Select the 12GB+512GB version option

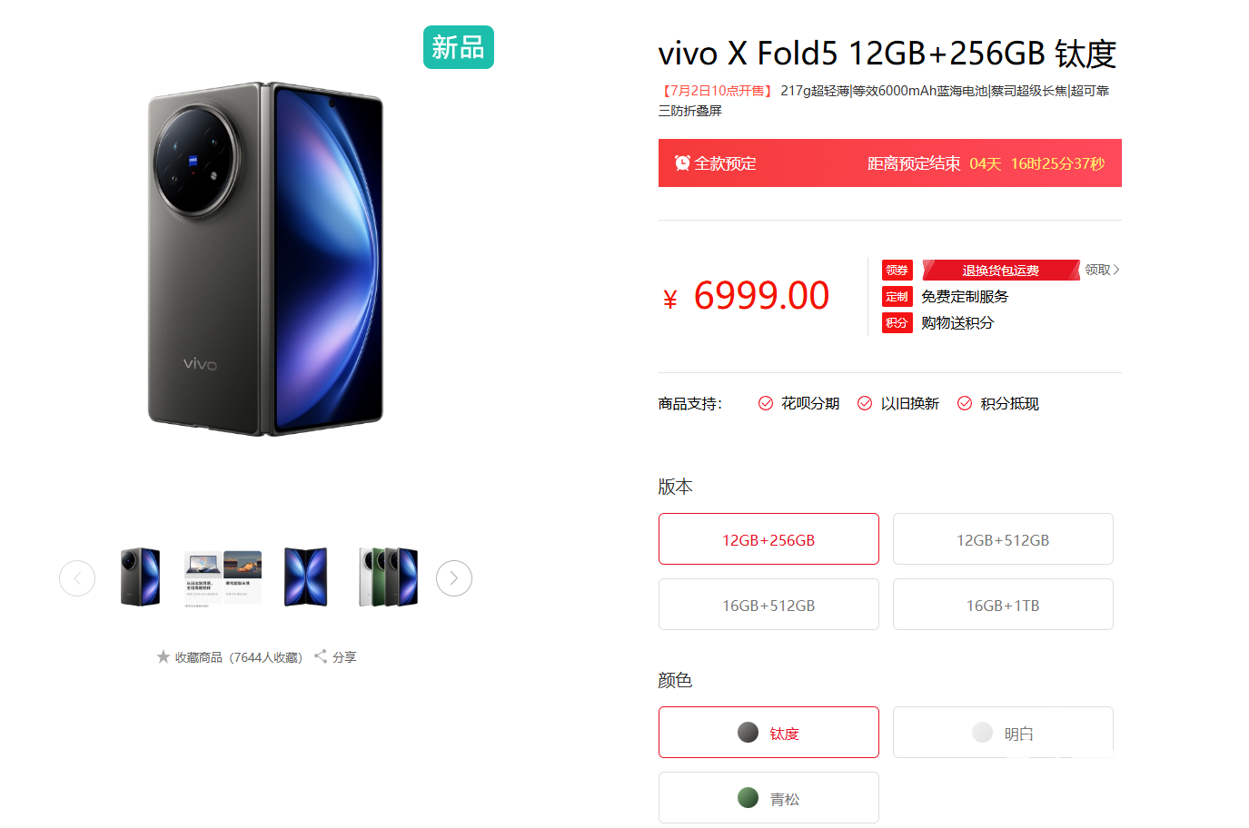[x=1003, y=539]
